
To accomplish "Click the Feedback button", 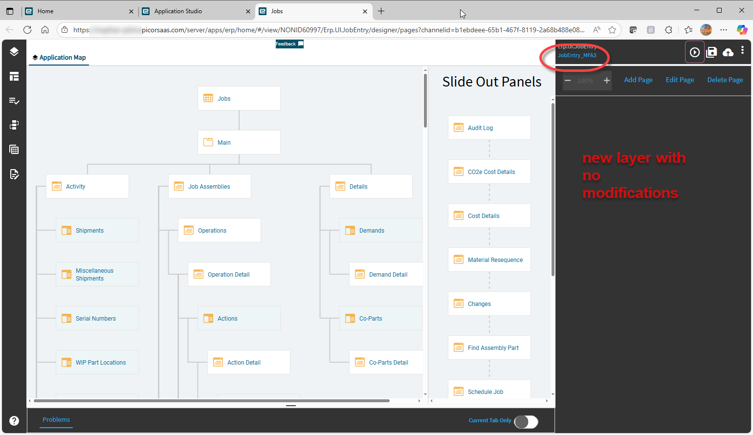I will pos(289,44).
